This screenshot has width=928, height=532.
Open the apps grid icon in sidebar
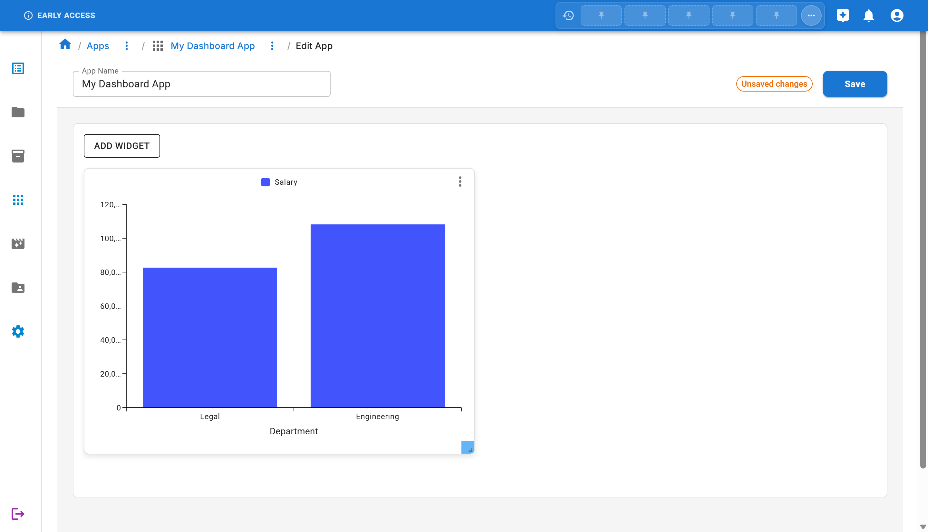pos(18,200)
